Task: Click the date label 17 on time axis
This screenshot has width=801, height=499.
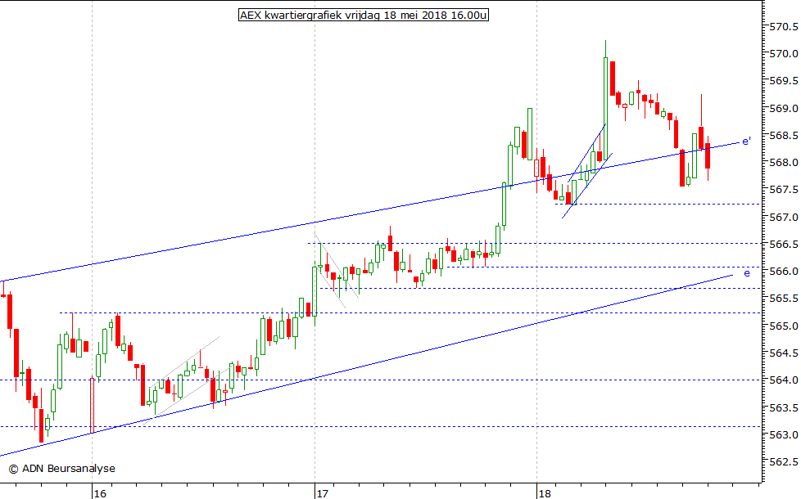Action: (322, 493)
